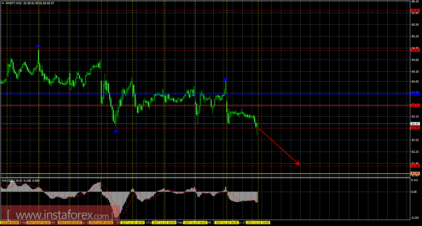Select the blue X marker below the 82.85 low

pyautogui.click(x=115, y=131)
